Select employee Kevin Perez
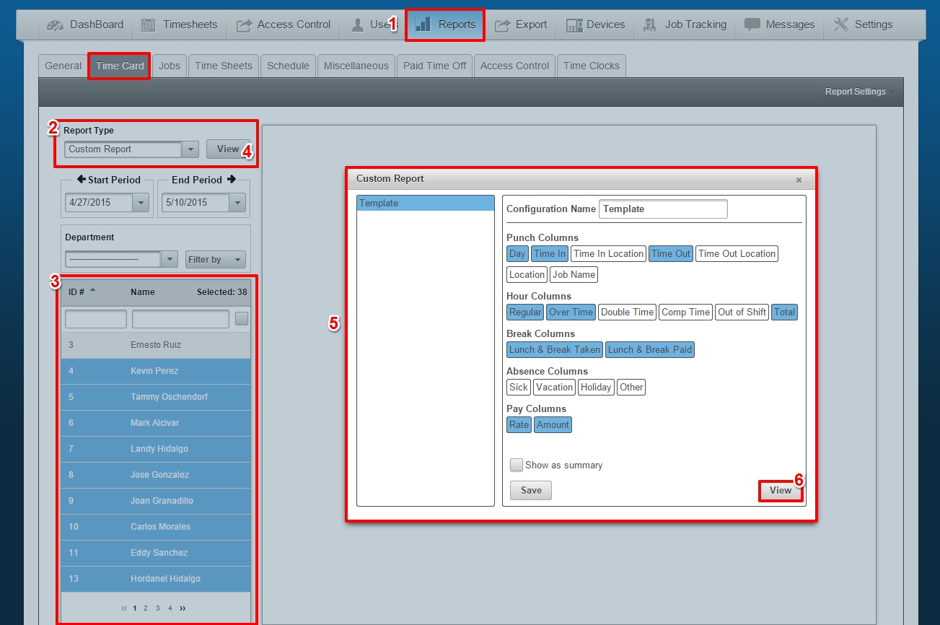The width and height of the screenshot is (940, 625). coord(156,371)
